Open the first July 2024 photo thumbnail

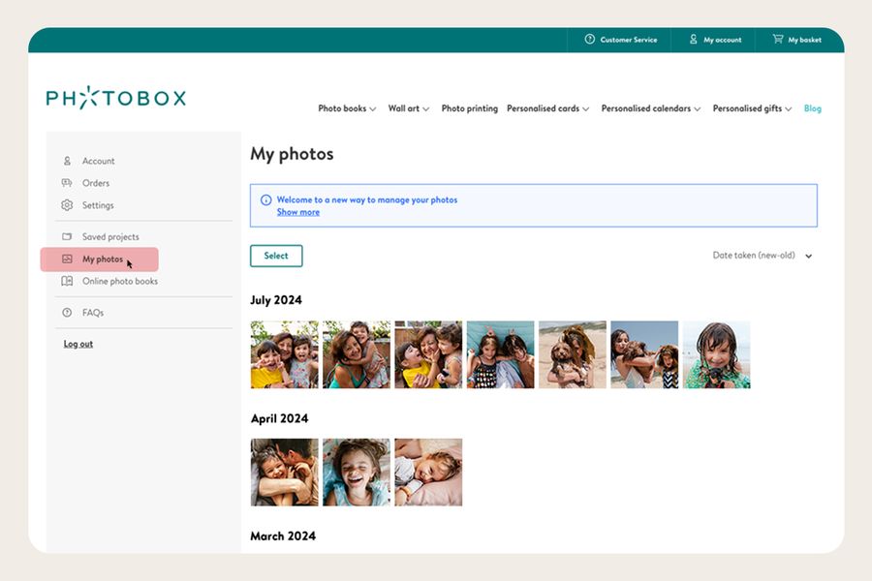[x=284, y=354]
